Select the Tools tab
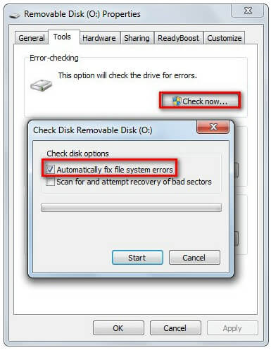 click(x=62, y=37)
